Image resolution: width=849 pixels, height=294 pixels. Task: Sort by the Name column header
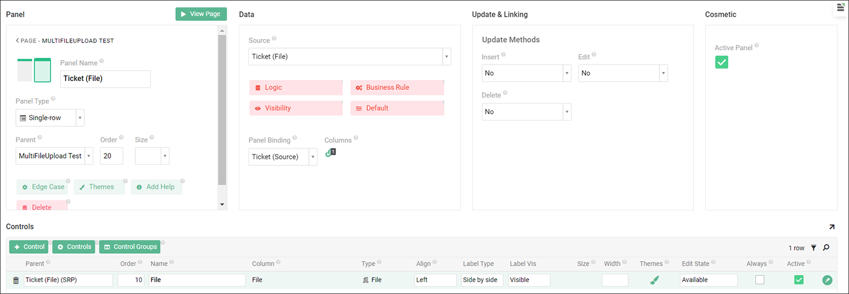(159, 263)
